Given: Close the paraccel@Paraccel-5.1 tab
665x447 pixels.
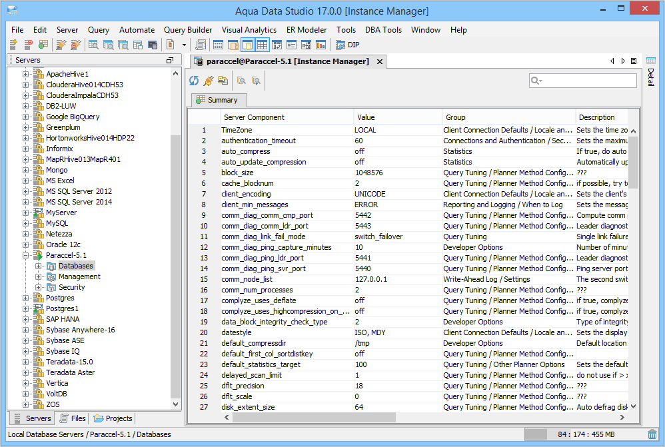Looking at the screenshot, I should click(380, 61).
